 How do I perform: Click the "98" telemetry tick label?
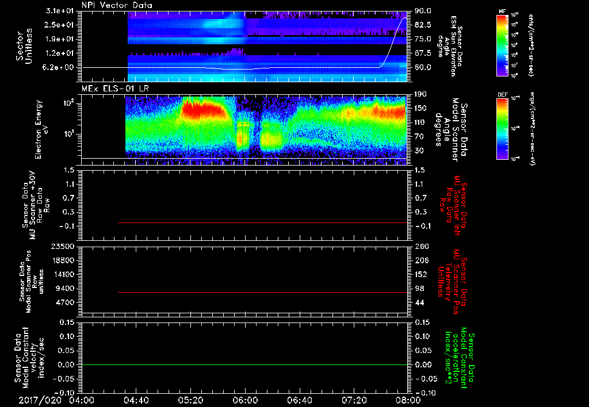[x=419, y=289]
